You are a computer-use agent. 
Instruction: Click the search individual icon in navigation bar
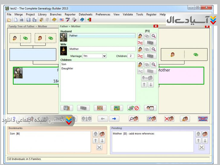(x=134, y=119)
